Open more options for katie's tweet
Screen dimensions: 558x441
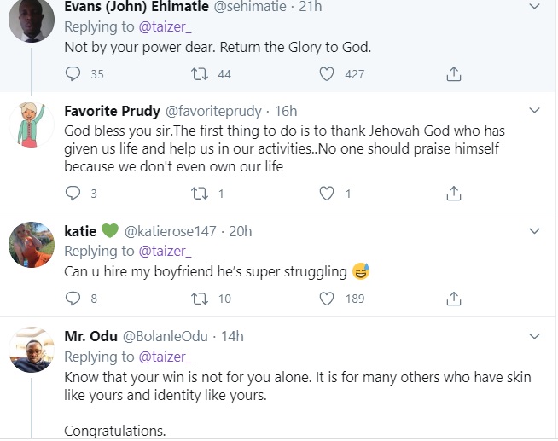[535, 231]
